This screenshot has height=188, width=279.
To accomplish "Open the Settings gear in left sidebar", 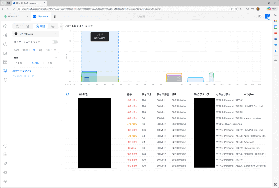I will (6, 146).
